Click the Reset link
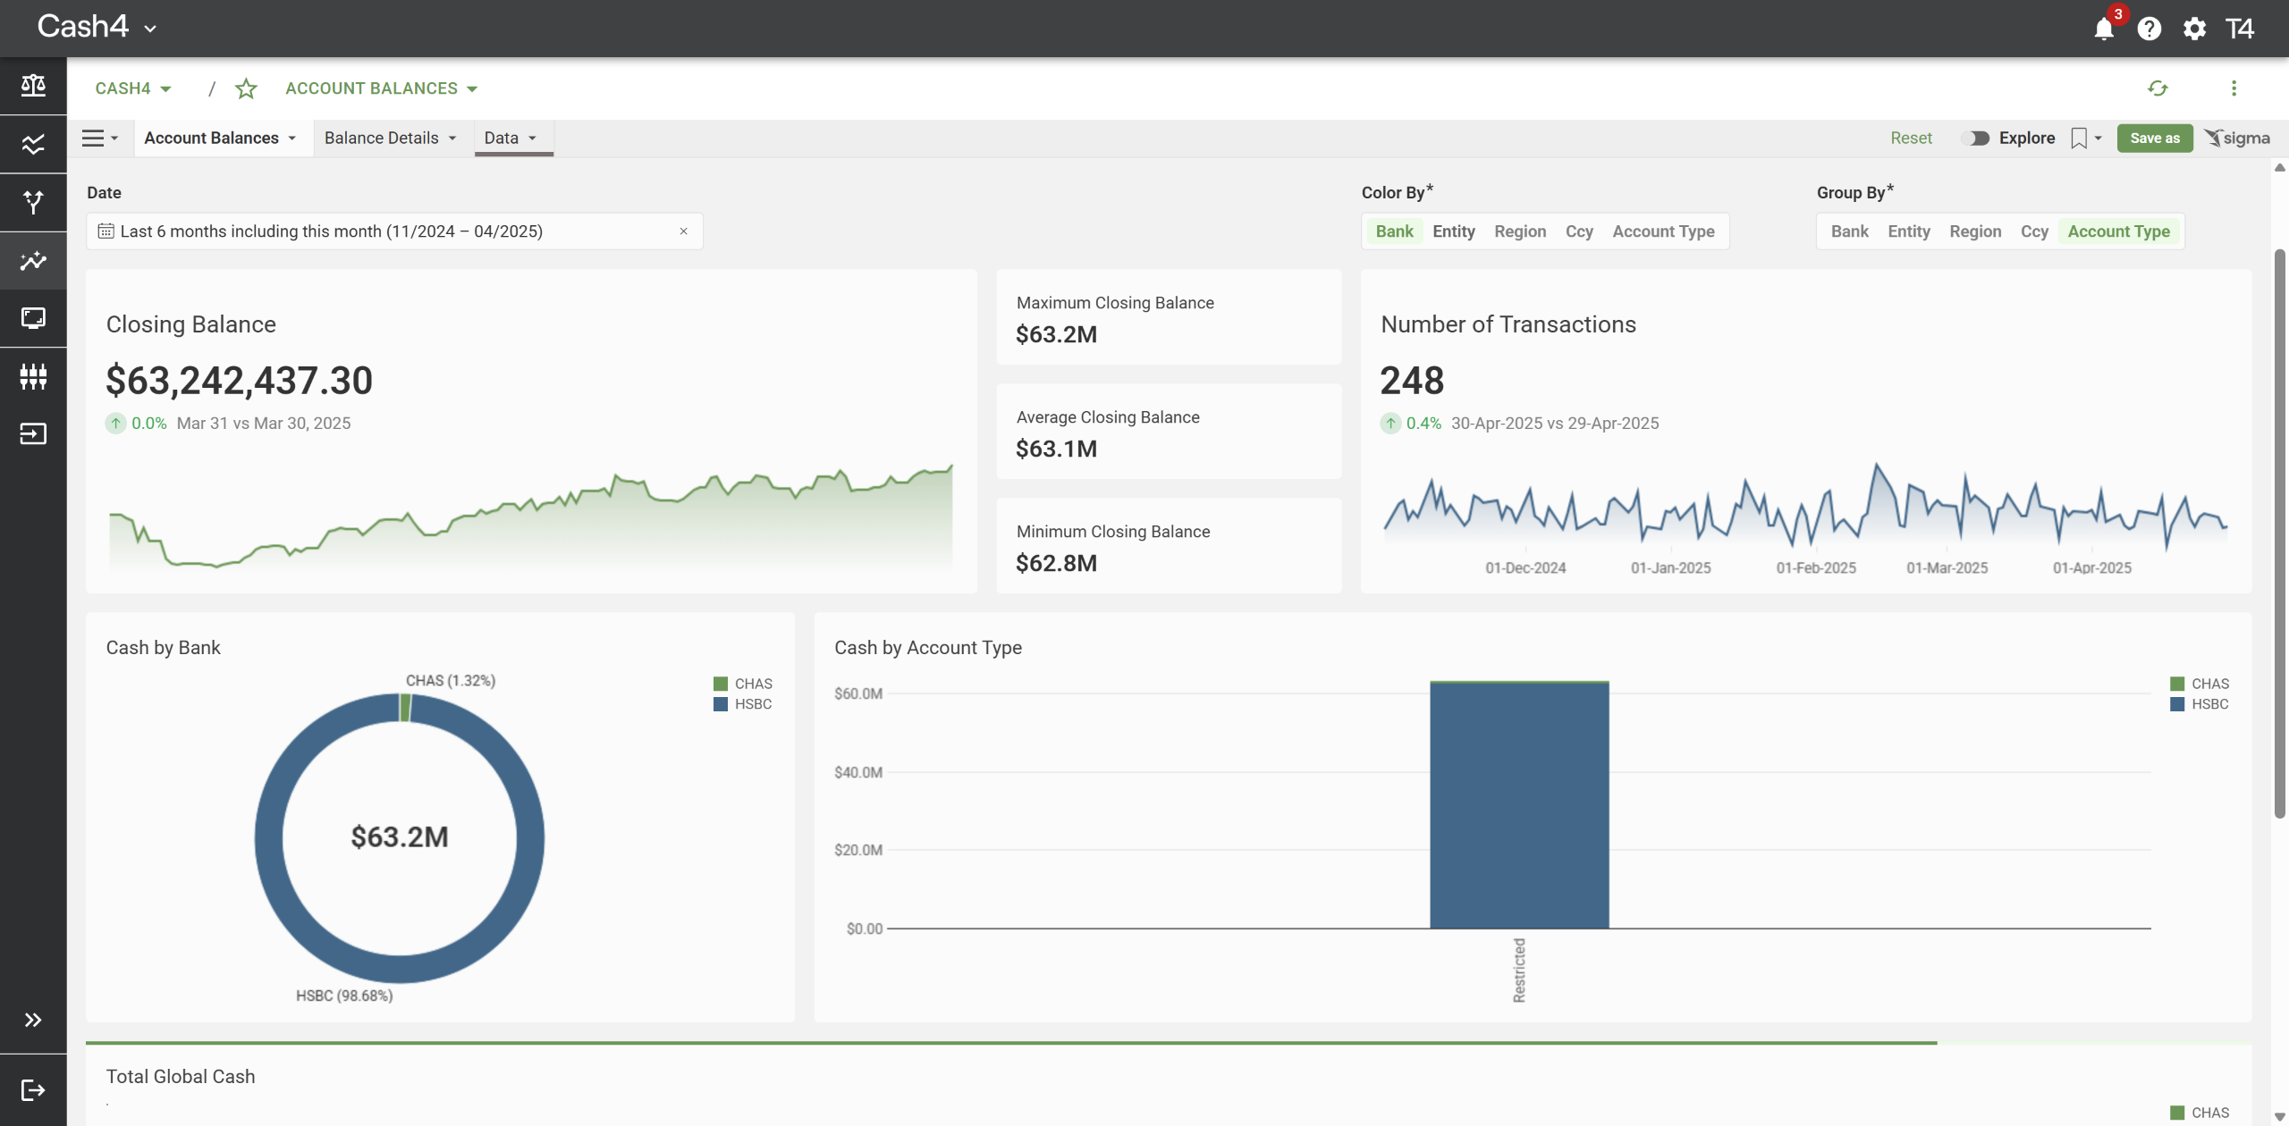This screenshot has height=1126, width=2289. (1911, 139)
